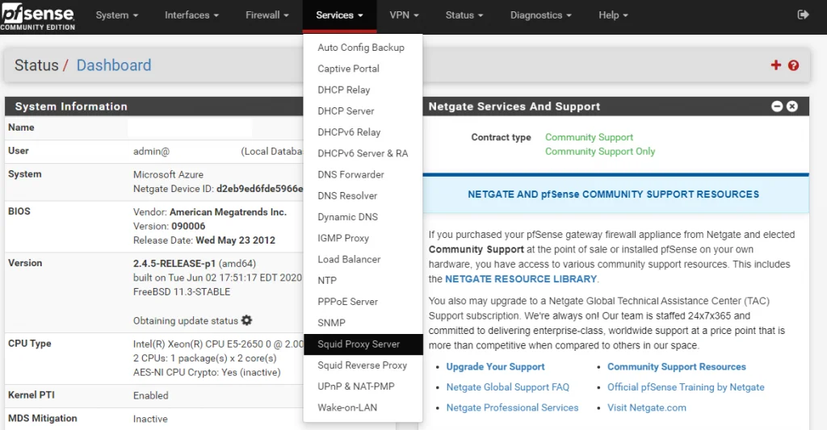Open PPPoE Server menu entry

[363, 302]
